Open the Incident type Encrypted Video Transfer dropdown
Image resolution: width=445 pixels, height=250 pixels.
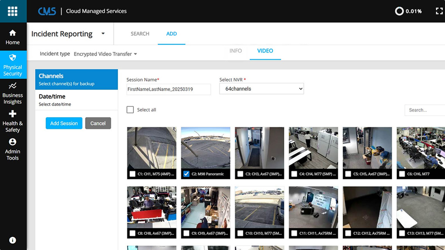pos(105,54)
